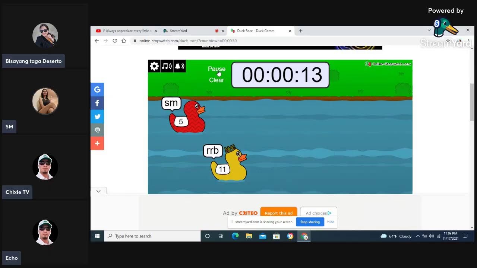Clear the duck race timer
The image size is (477, 268).
click(x=217, y=80)
